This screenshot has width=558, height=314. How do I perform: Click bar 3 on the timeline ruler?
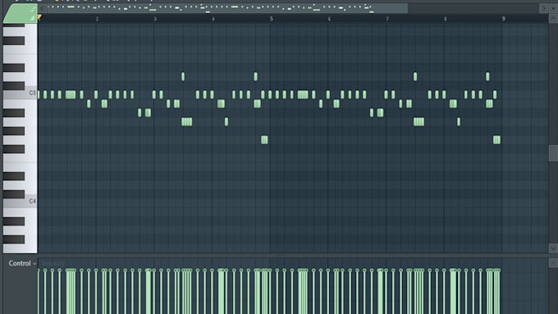pyautogui.click(x=155, y=19)
